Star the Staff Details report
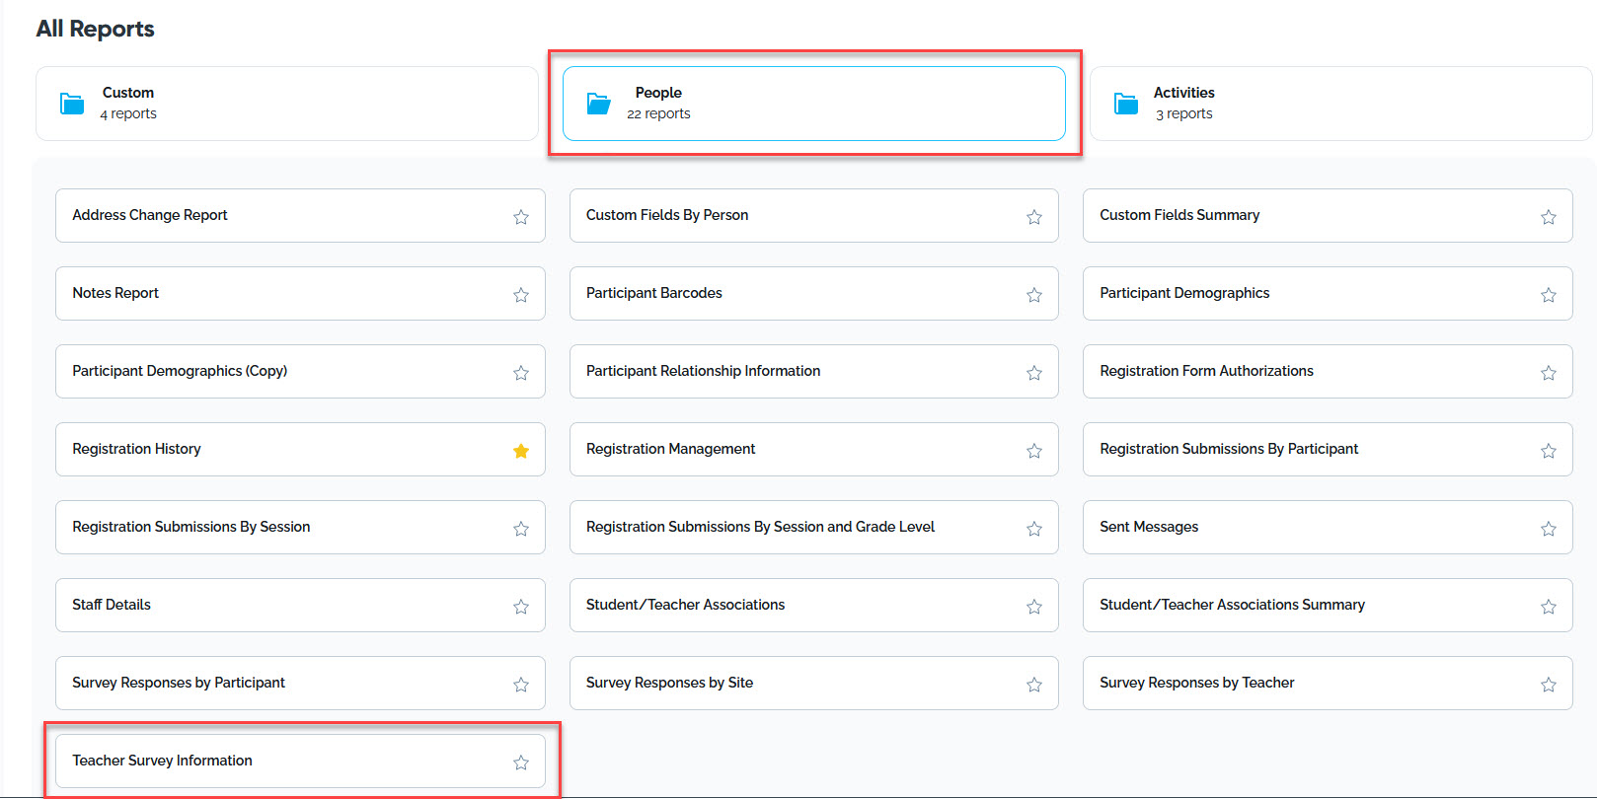The width and height of the screenshot is (1597, 799). pyautogui.click(x=521, y=607)
